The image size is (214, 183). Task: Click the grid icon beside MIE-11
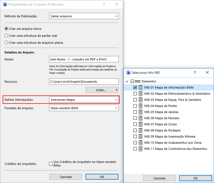(x=140, y=149)
